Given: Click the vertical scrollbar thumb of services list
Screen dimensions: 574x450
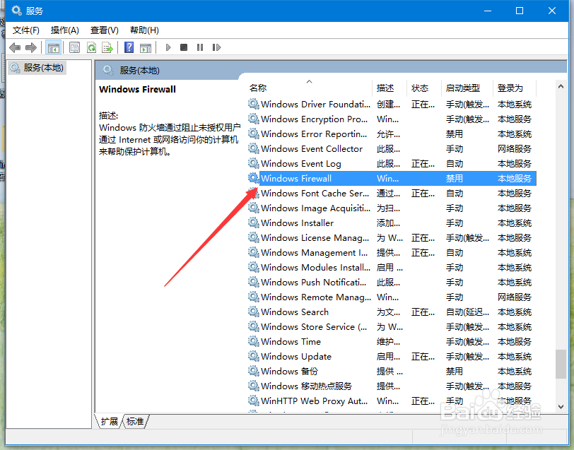Looking at the screenshot, I should 561,364.
